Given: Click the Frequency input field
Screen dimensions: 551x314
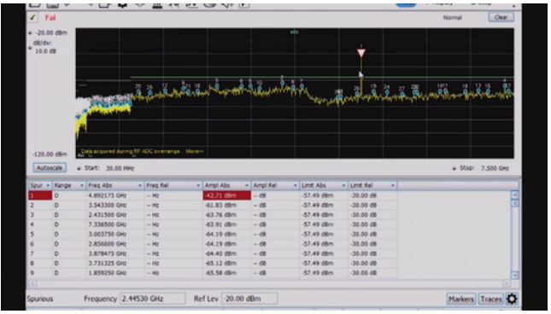Looking at the screenshot, I should coord(153,299).
